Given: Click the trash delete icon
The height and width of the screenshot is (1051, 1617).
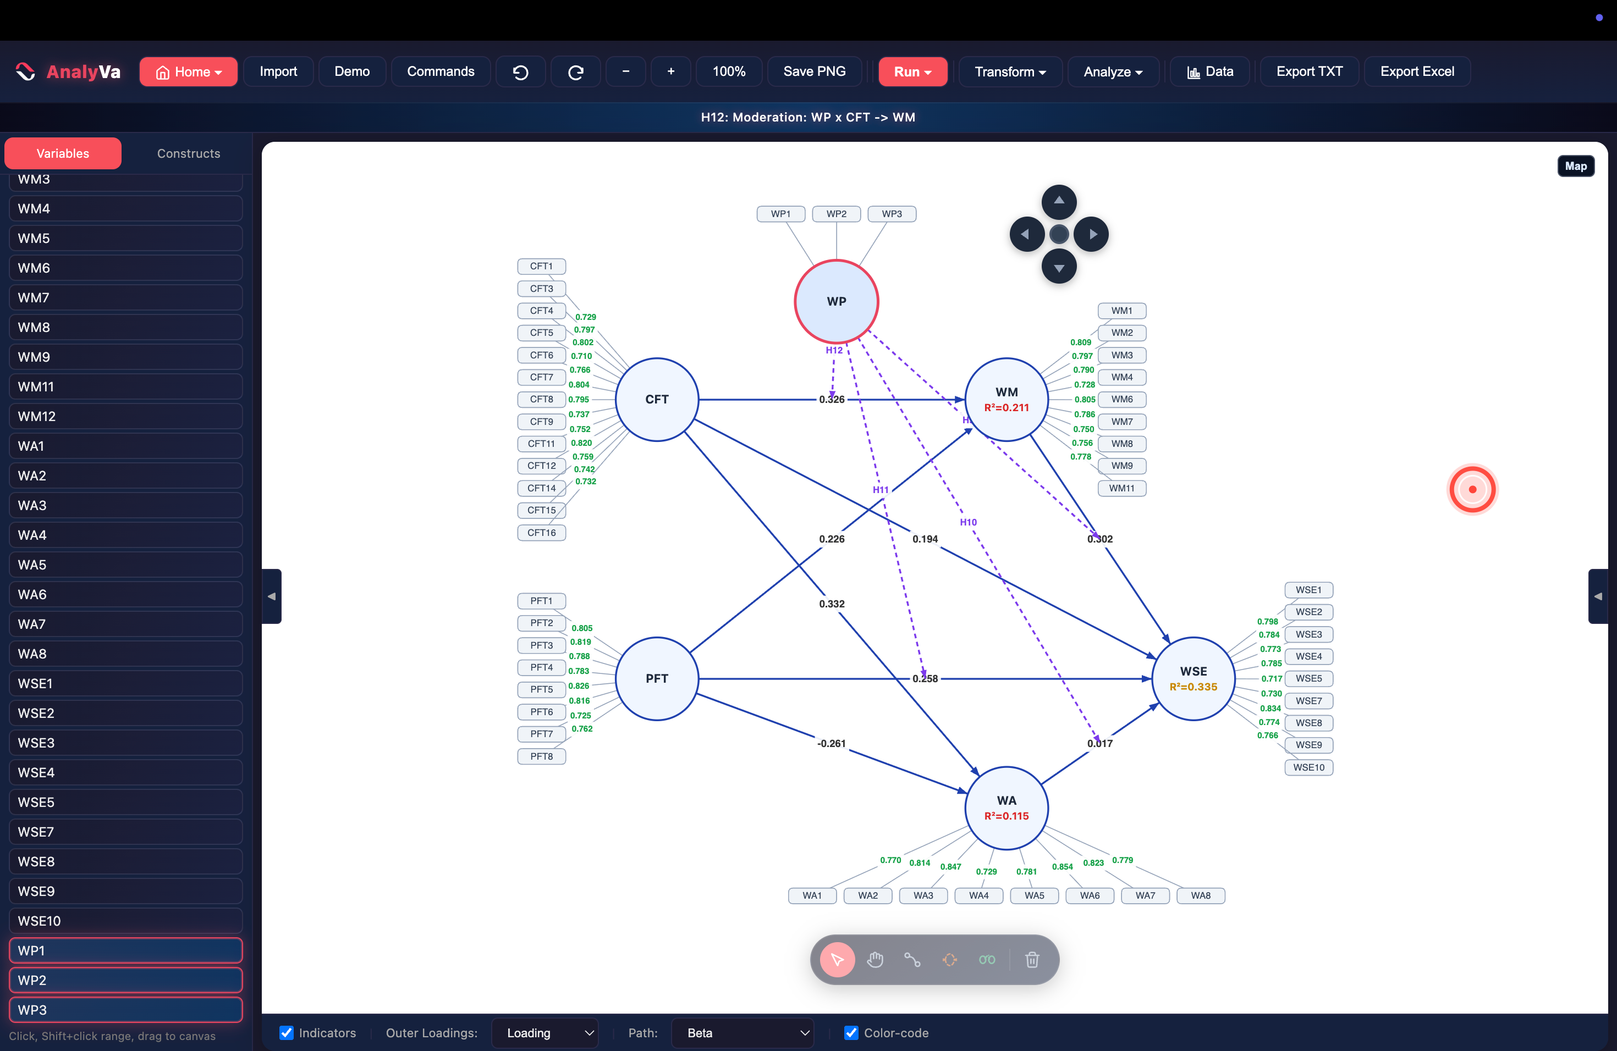Looking at the screenshot, I should click(x=1032, y=959).
